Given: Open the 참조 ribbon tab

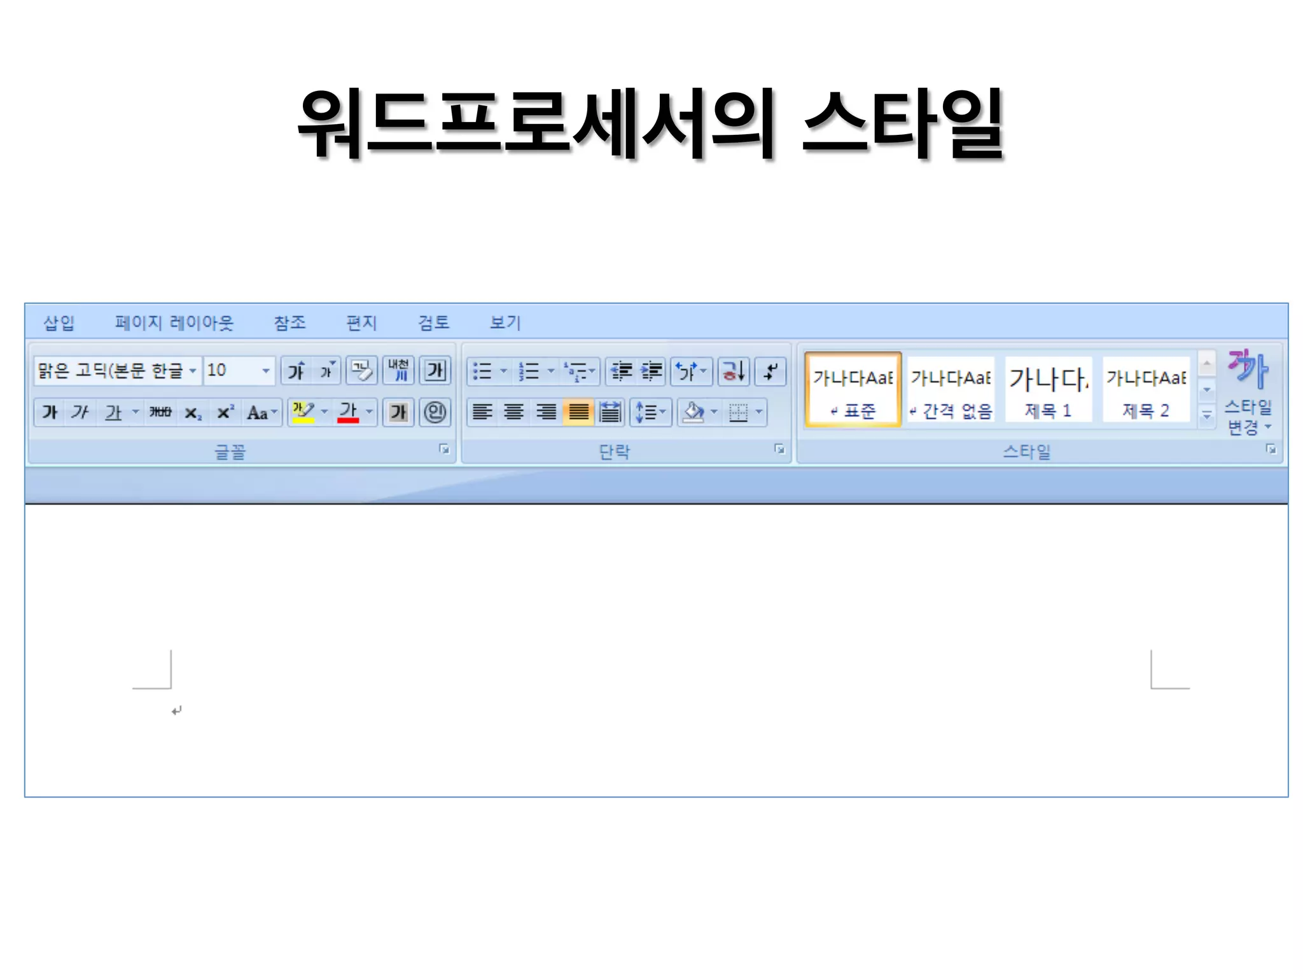Looking at the screenshot, I should pyautogui.click(x=289, y=323).
